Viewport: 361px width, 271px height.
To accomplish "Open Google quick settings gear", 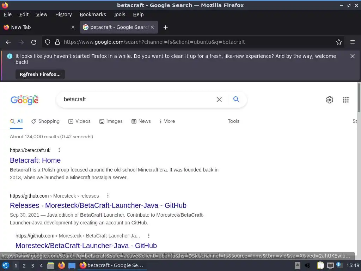I will point(330,100).
